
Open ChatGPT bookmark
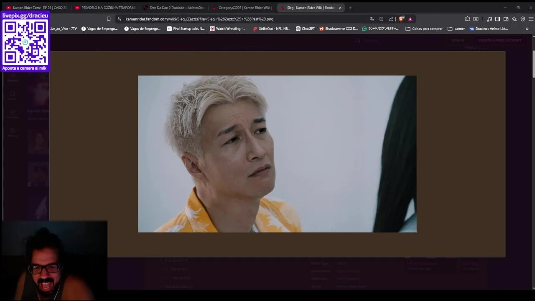tap(305, 29)
